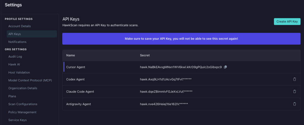Screen dimensions: 304x125
Task: Click the save your API Key banner
Action: [181, 39]
